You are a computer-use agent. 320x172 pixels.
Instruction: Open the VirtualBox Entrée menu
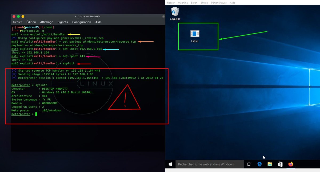tap(204, 3)
